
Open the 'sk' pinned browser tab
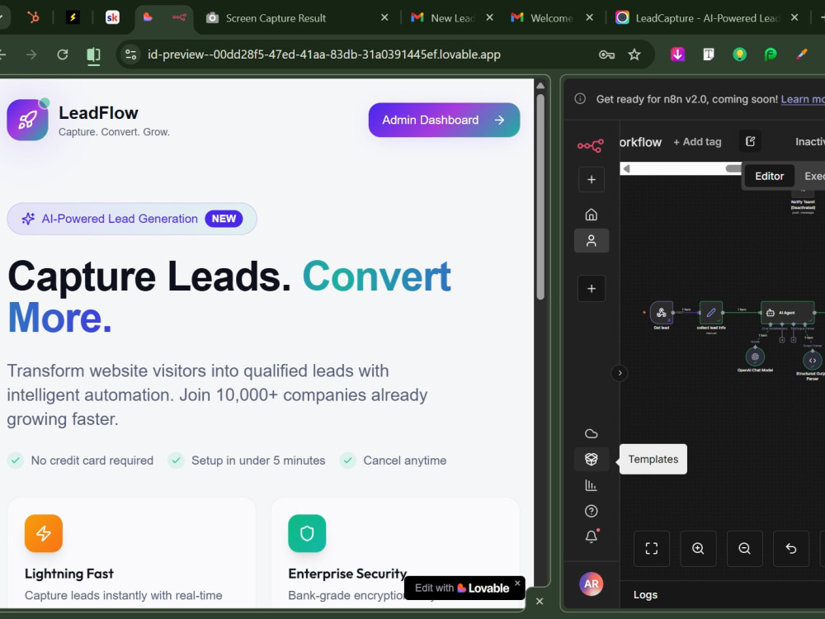pyautogui.click(x=112, y=17)
